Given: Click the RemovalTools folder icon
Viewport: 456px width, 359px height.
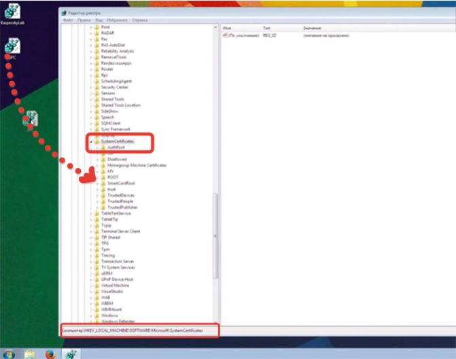Looking at the screenshot, I should (97, 57).
